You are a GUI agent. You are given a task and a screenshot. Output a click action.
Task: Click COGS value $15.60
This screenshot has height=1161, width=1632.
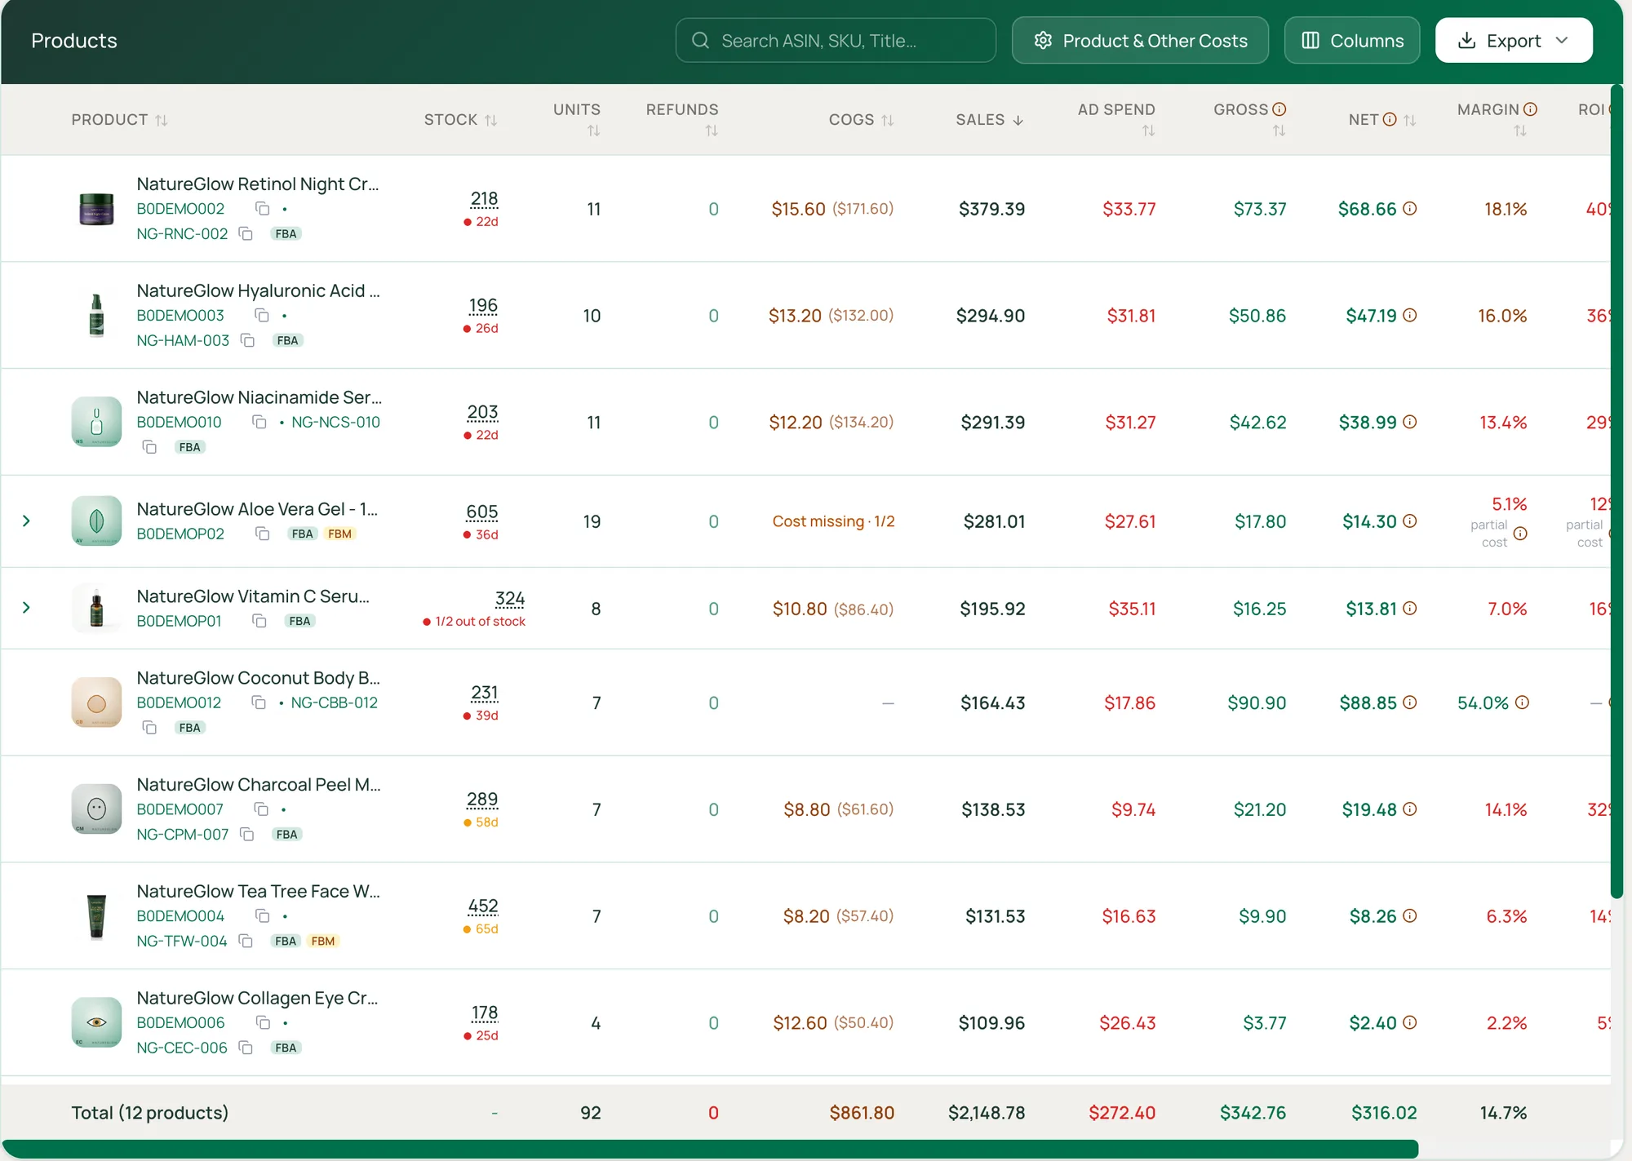[x=798, y=209]
